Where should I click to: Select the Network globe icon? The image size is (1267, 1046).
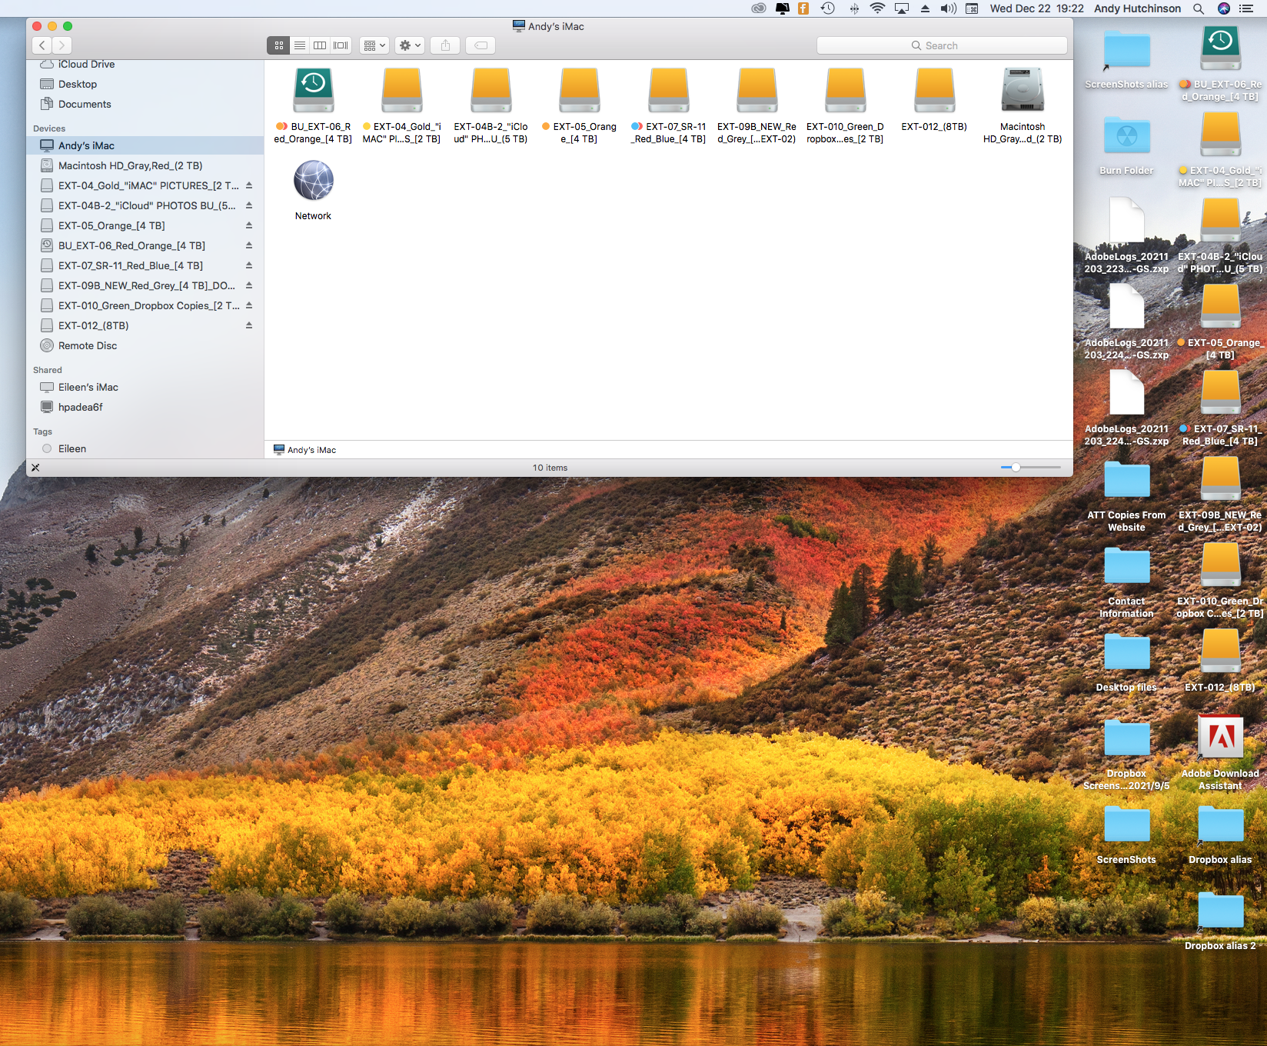(314, 181)
